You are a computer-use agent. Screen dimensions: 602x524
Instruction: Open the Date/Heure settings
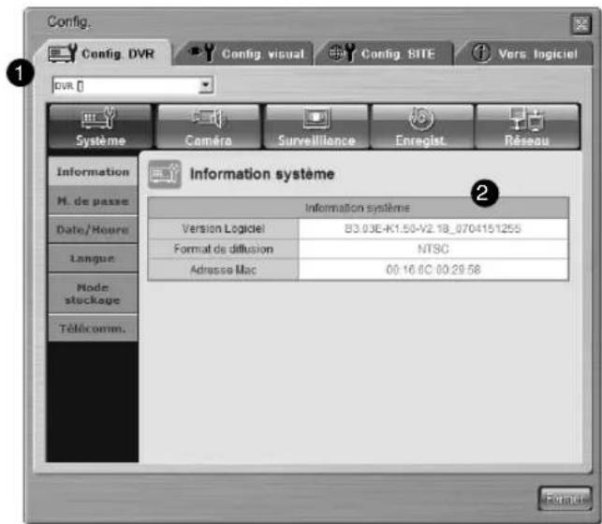pos(93,229)
